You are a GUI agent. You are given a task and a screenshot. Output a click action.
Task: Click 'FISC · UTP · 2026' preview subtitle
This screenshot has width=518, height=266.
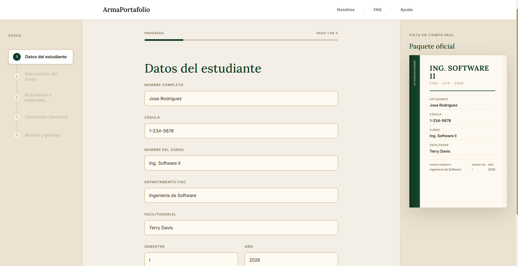(446, 83)
